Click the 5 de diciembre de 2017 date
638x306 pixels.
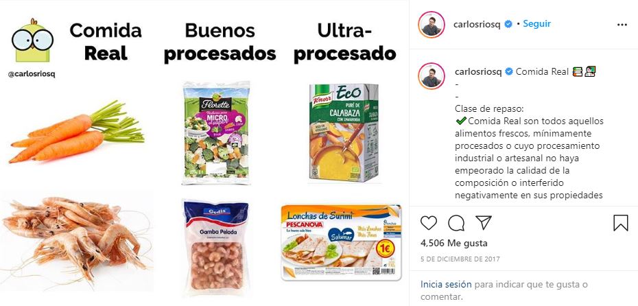[x=460, y=259]
